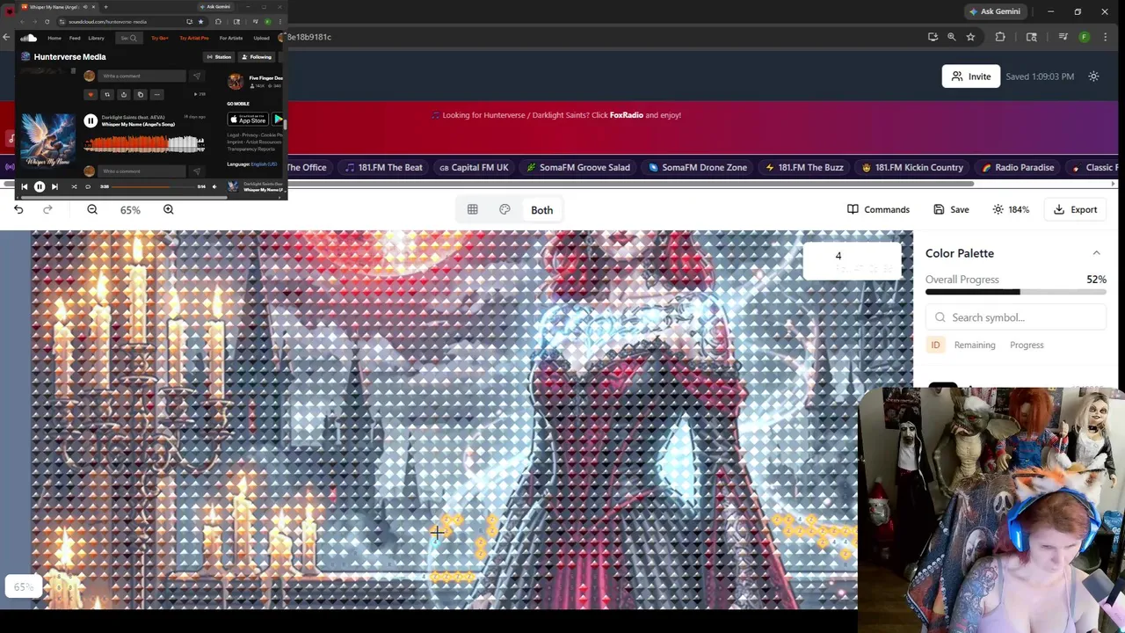Toggle shuffle in SoundCloud player
Image resolution: width=1125 pixels, height=633 pixels.
coord(74,186)
